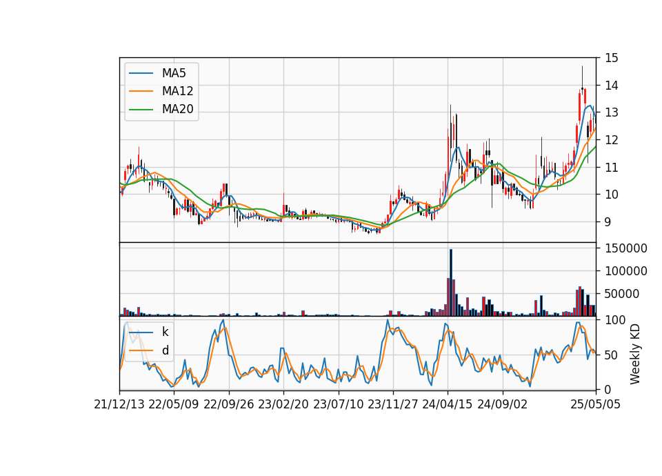
Task: Click the price axis value 13
Action: click(x=612, y=112)
